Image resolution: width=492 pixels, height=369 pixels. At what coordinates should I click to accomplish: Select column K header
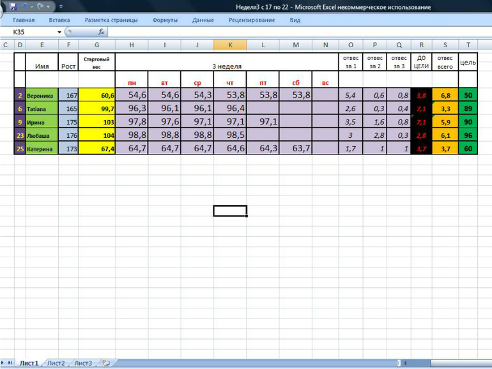pyautogui.click(x=230, y=45)
